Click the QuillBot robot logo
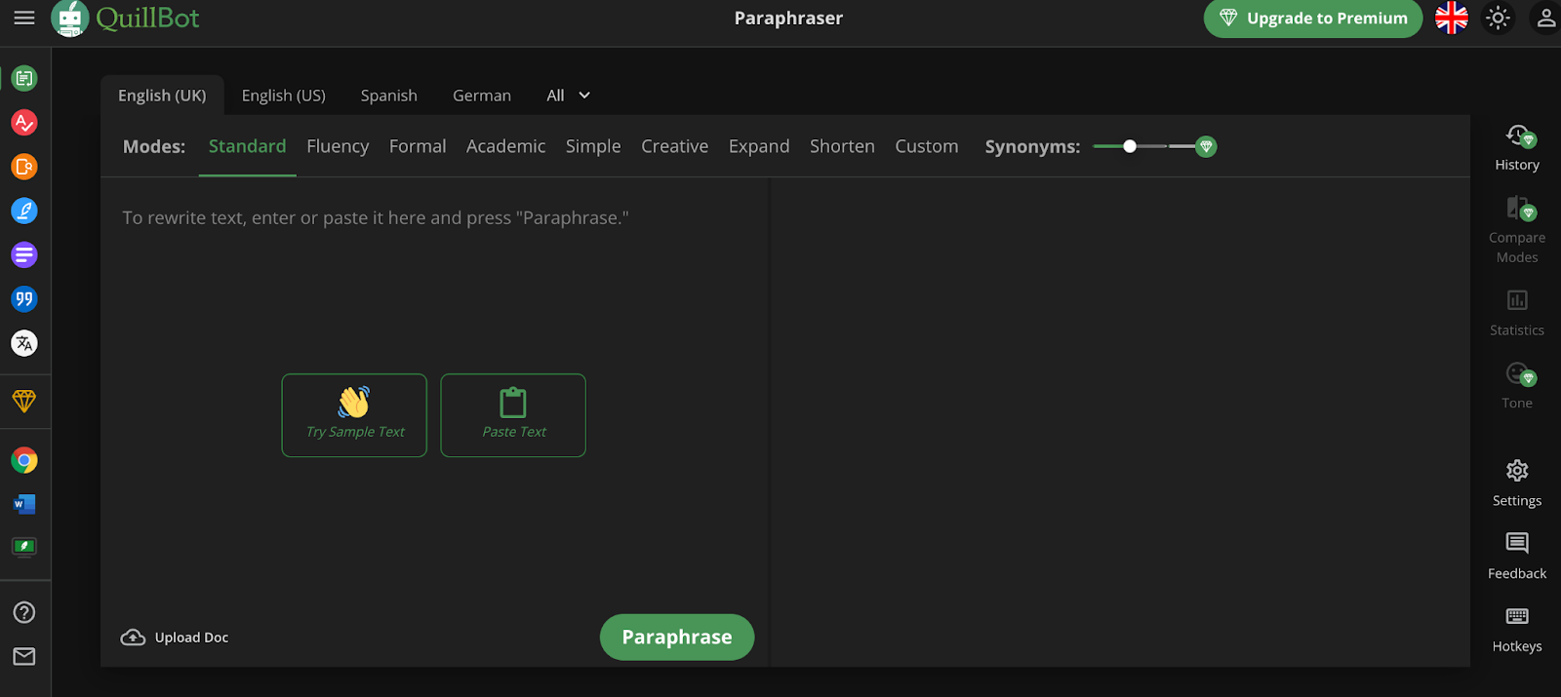Screen dimensions: 1561x697 point(70,18)
